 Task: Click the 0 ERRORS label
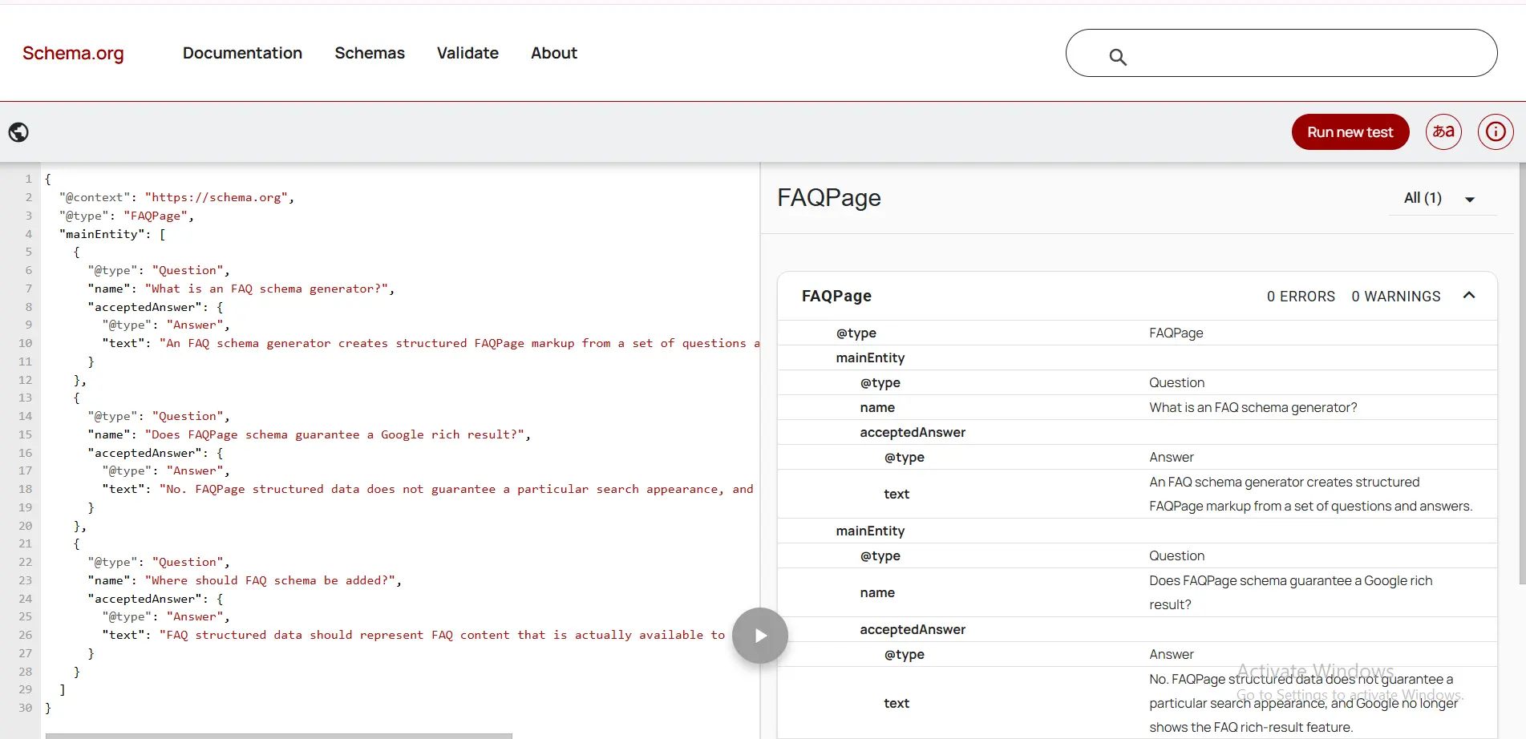1301,297
